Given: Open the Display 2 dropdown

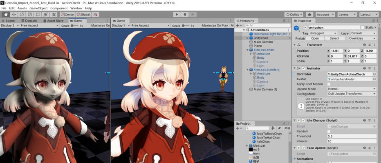Looking at the screenshot, I should click(10, 25).
